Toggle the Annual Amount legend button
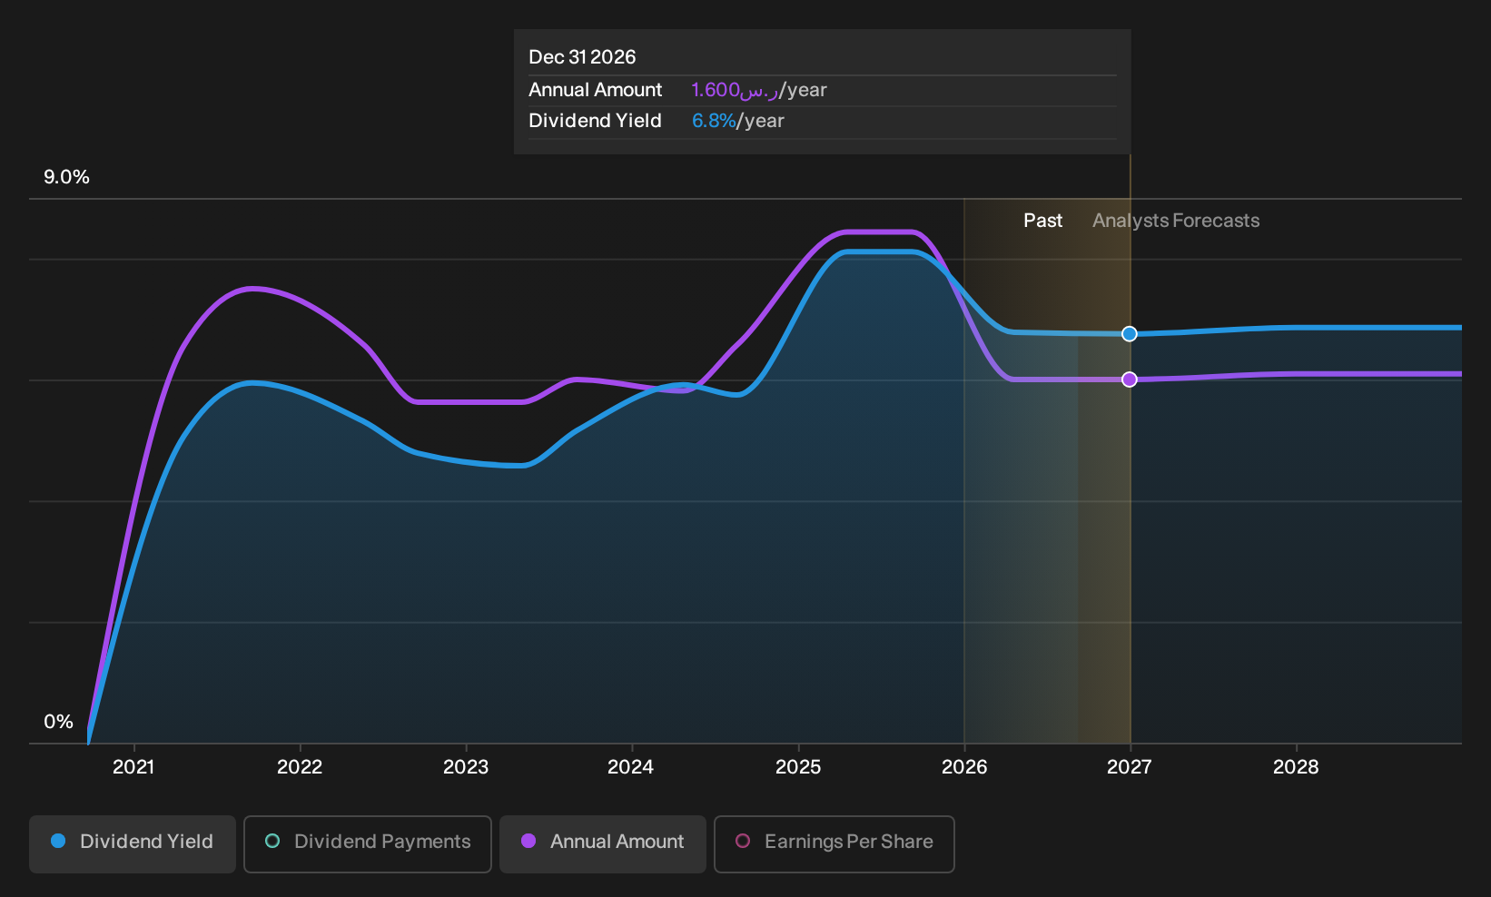Image resolution: width=1491 pixels, height=897 pixels. pyautogui.click(x=603, y=843)
